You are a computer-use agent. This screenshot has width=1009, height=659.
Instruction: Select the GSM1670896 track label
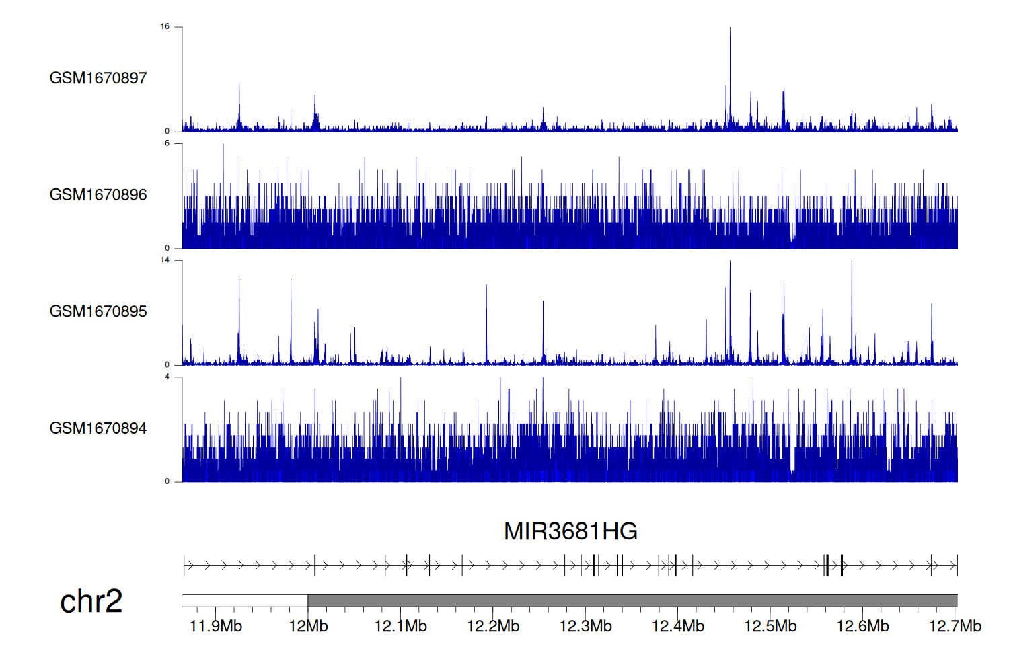98,195
